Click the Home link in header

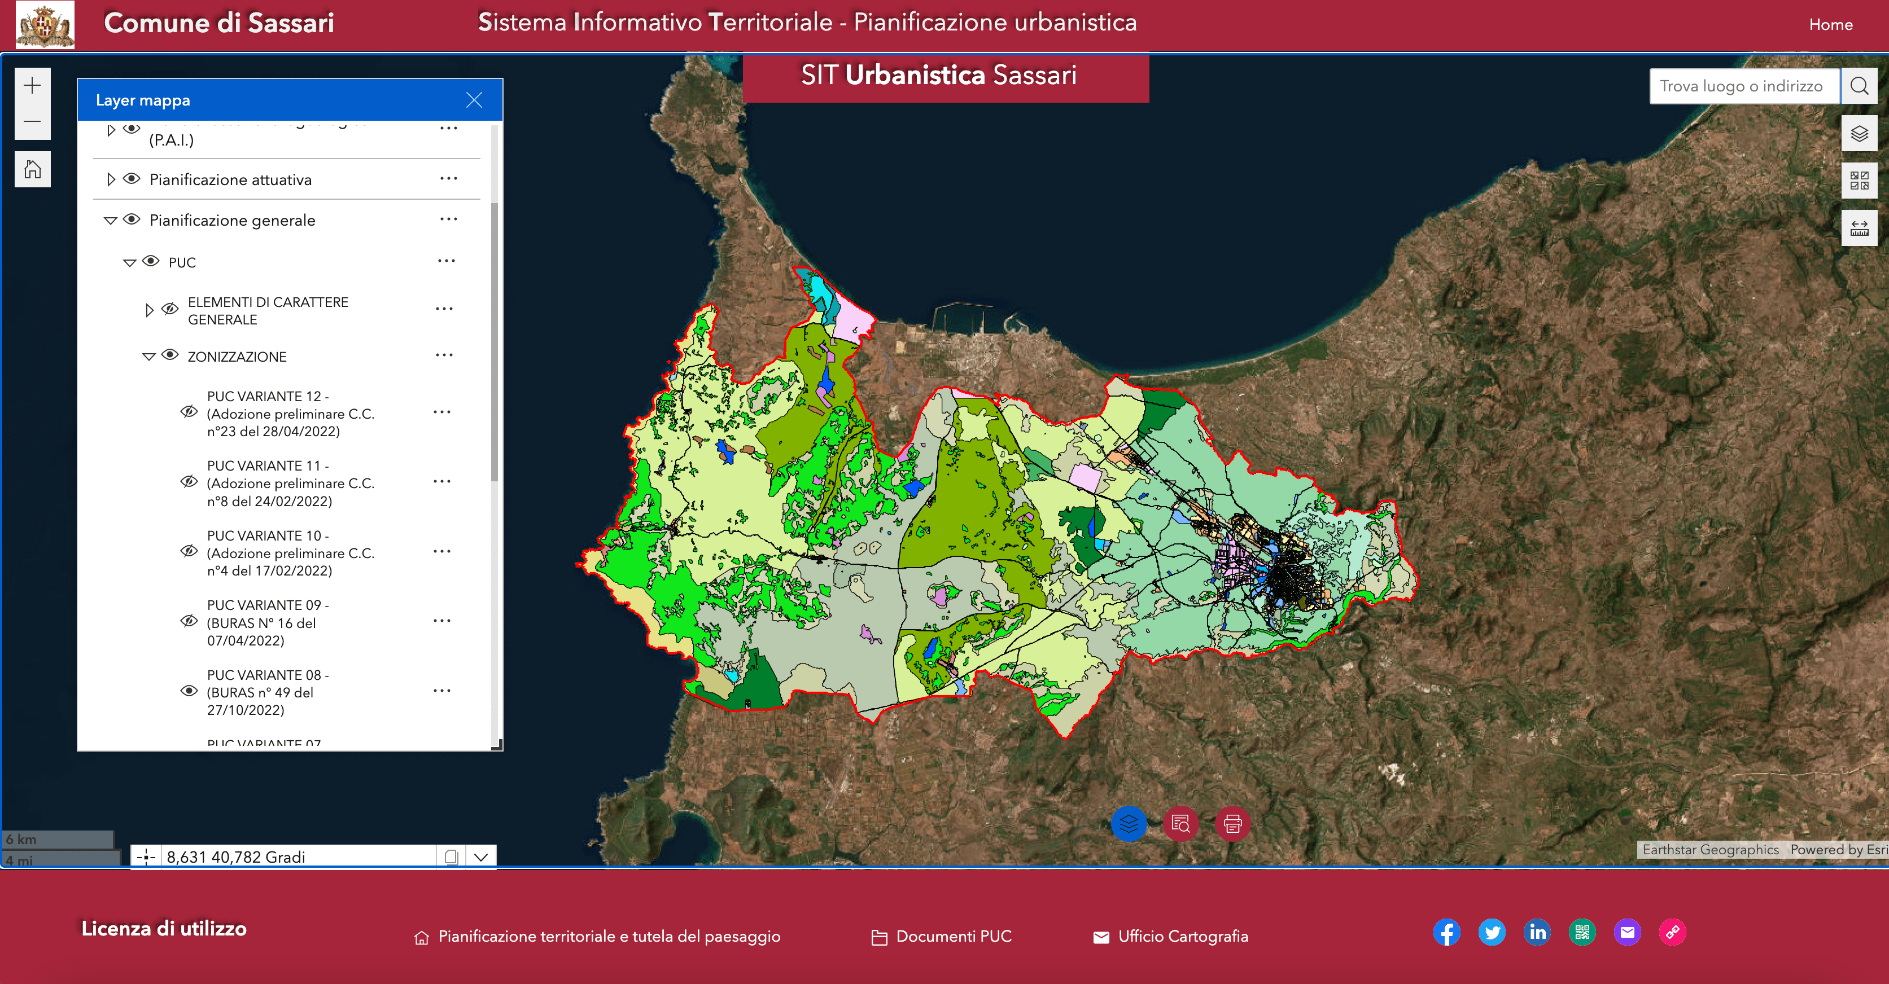click(x=1830, y=24)
